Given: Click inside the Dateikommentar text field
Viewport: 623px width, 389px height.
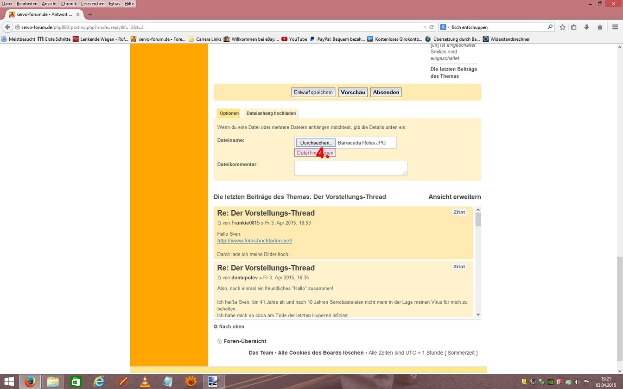Looking at the screenshot, I should tap(350, 168).
